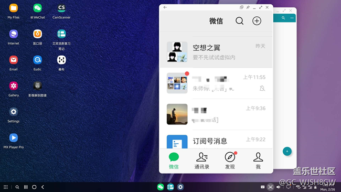This screenshot has height=192, width=341.
Task: Select Settings in the taskbar
Action: 180,187
